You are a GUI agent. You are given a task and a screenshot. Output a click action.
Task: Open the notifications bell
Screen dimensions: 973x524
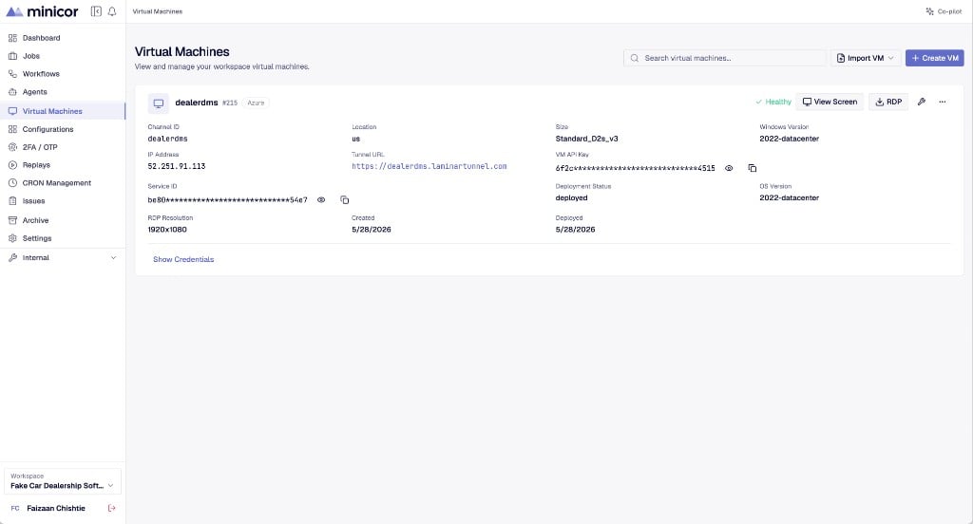pyautogui.click(x=112, y=11)
